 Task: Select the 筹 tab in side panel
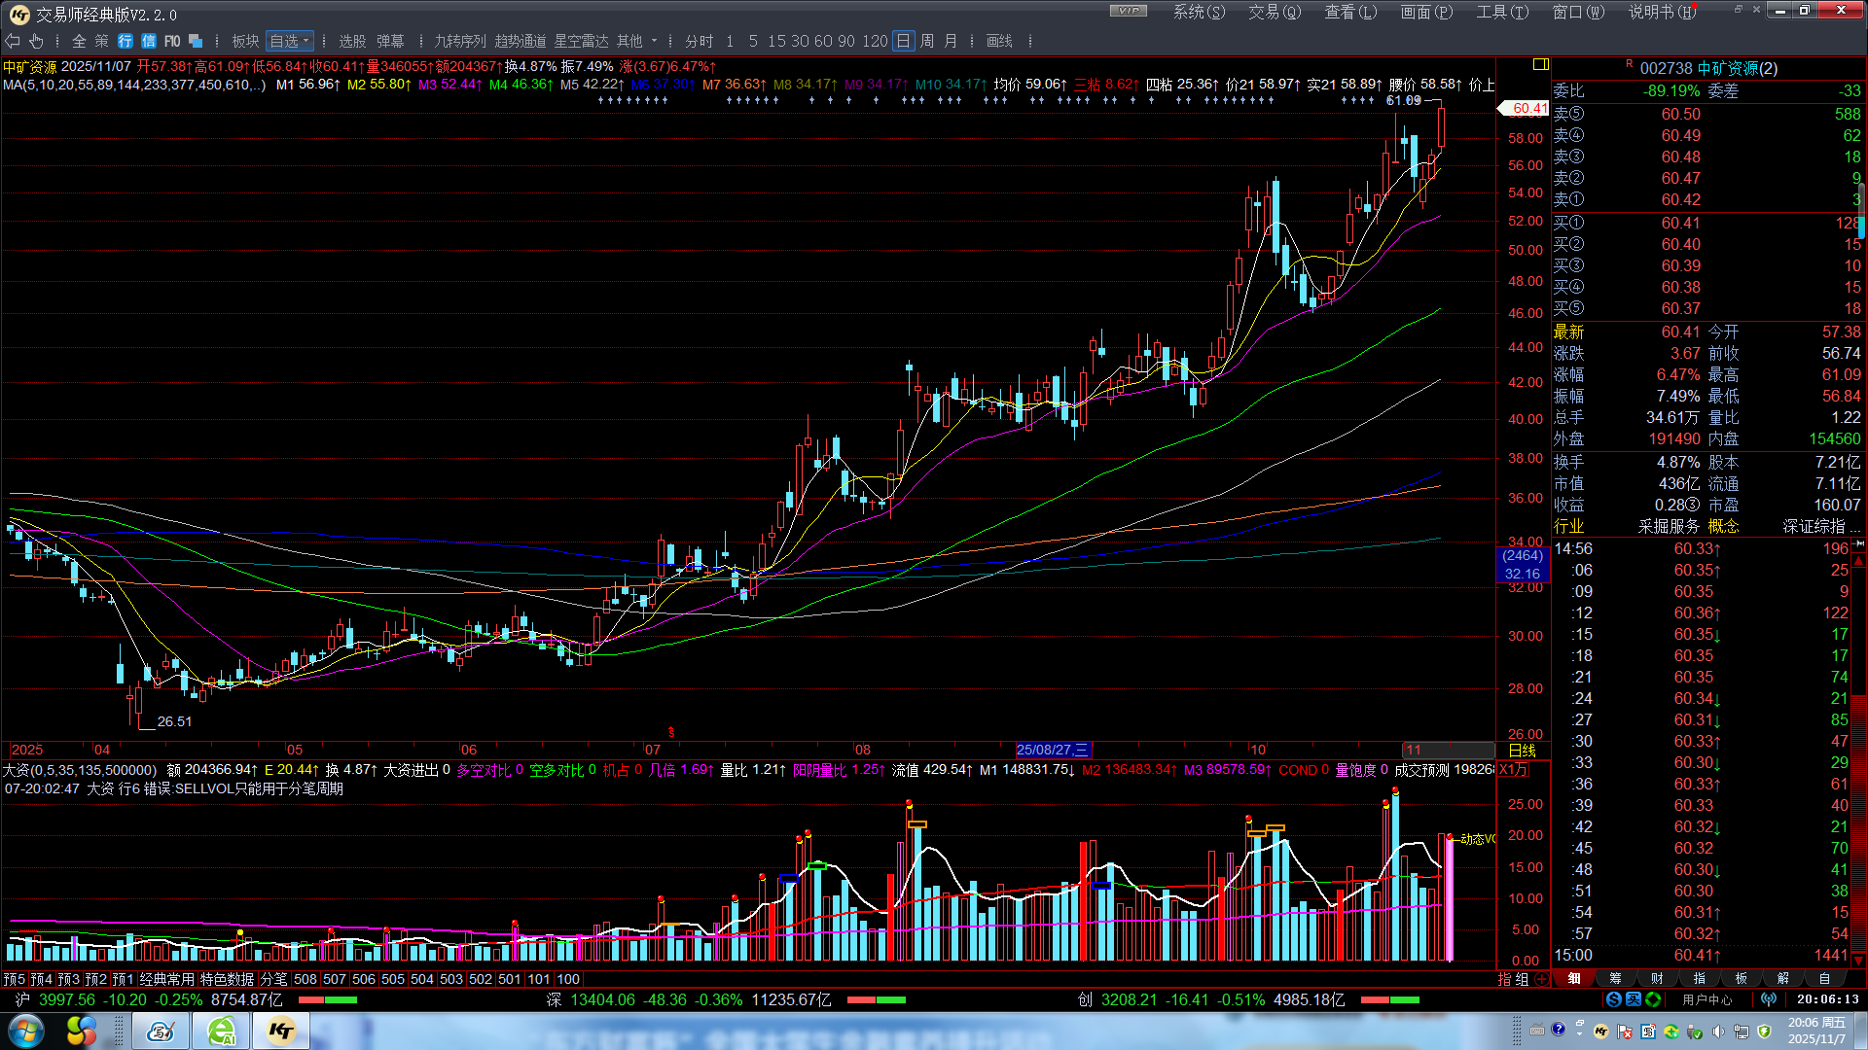coord(1616,979)
